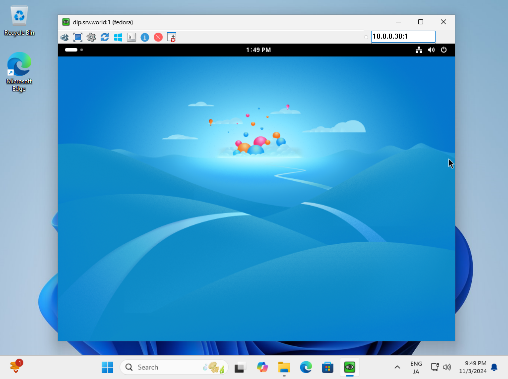Image resolution: width=508 pixels, height=379 pixels.
Task: Open the GNOME power system menu
Action: pyautogui.click(x=444, y=50)
